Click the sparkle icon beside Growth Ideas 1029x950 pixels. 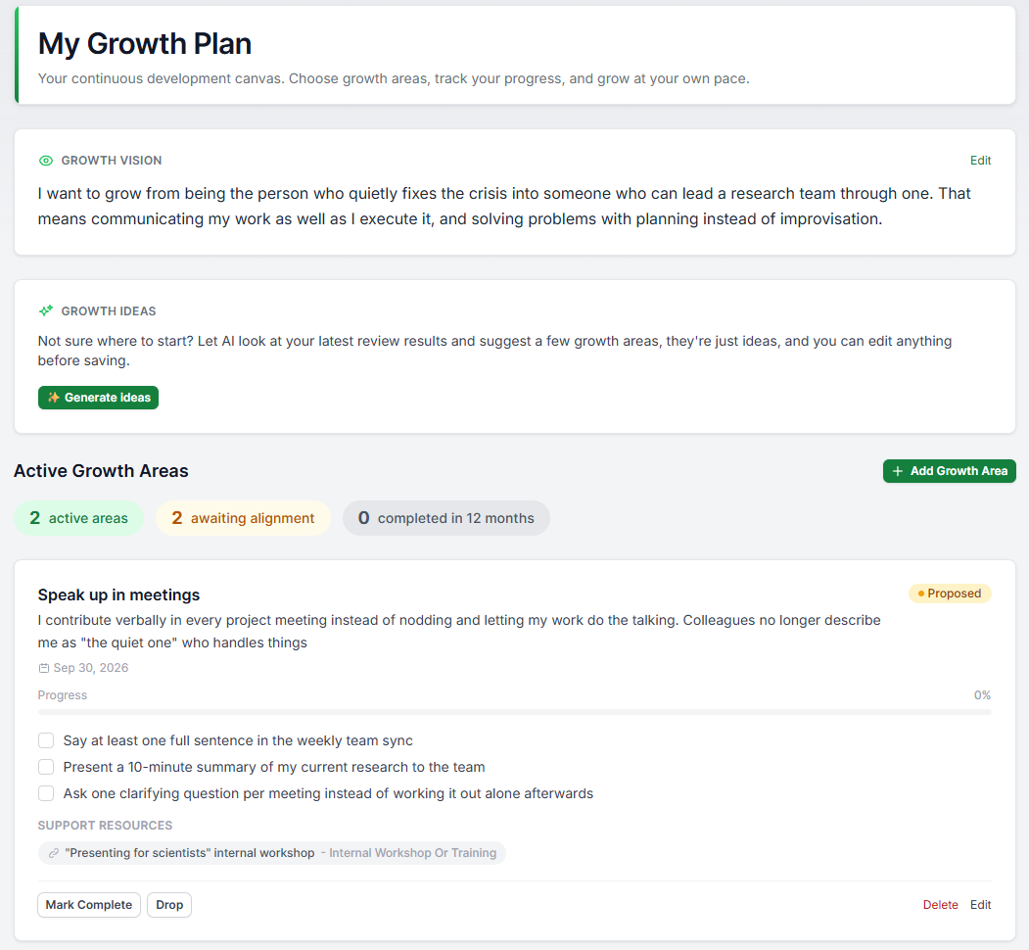click(x=45, y=311)
